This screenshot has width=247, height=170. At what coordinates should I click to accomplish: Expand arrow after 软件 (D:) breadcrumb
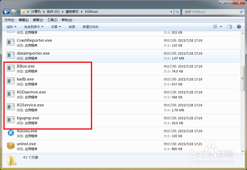click(63, 12)
